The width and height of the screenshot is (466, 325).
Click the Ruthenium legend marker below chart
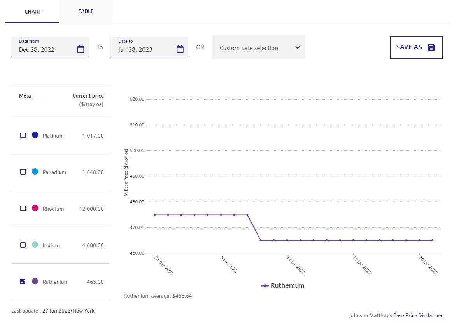point(265,286)
